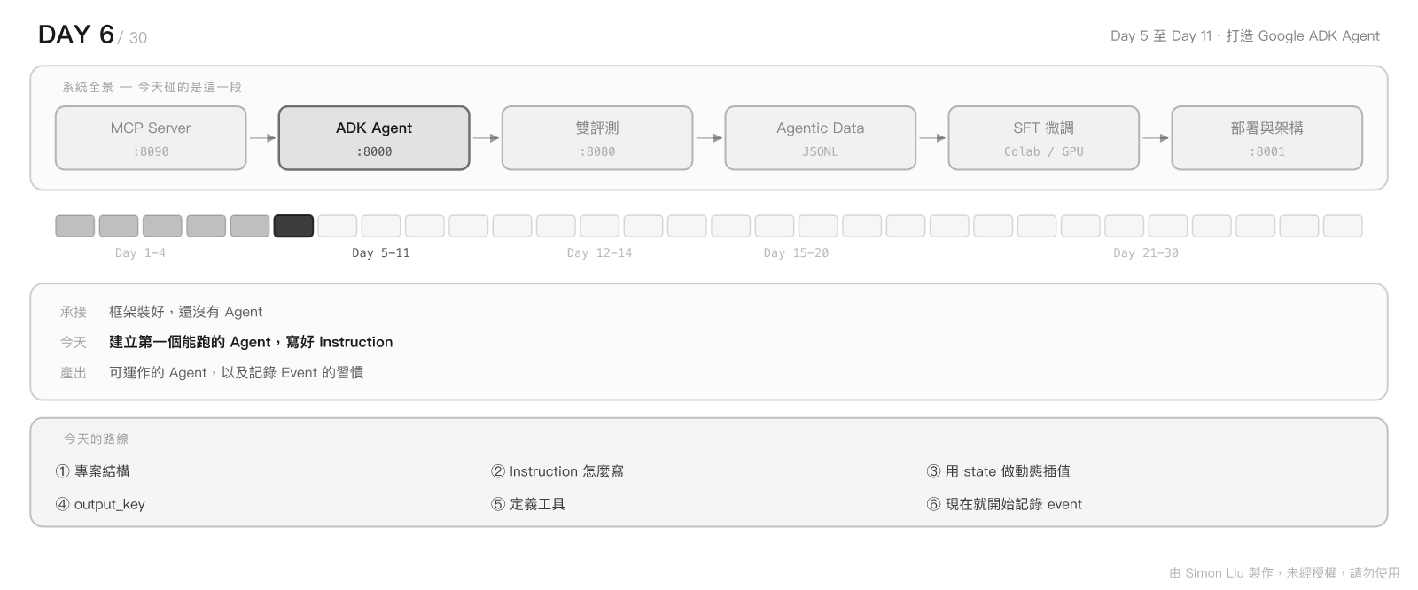Click the first gray progress block
Image resolution: width=1418 pixels, height=590 pixels.
[x=75, y=226]
